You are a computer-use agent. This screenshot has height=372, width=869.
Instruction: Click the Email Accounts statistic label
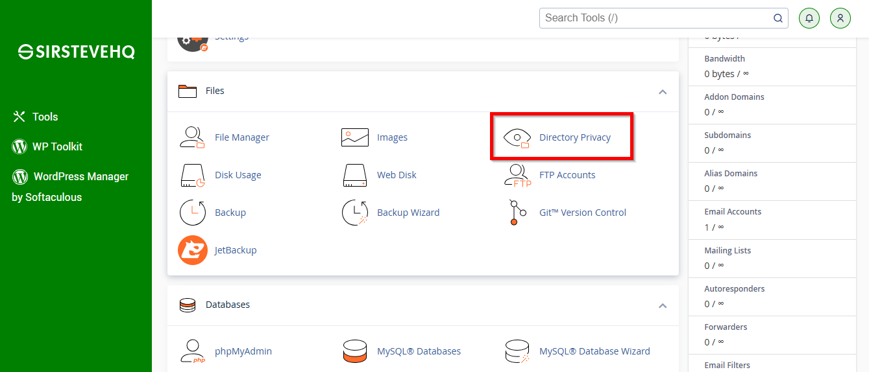[x=733, y=212]
